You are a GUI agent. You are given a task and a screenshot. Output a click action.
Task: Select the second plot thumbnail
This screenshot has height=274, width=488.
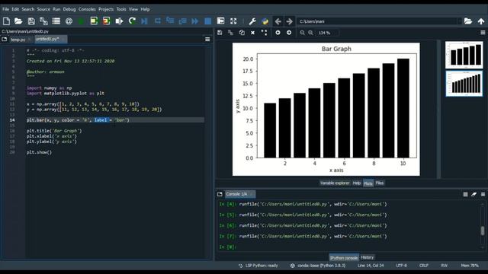click(x=464, y=84)
